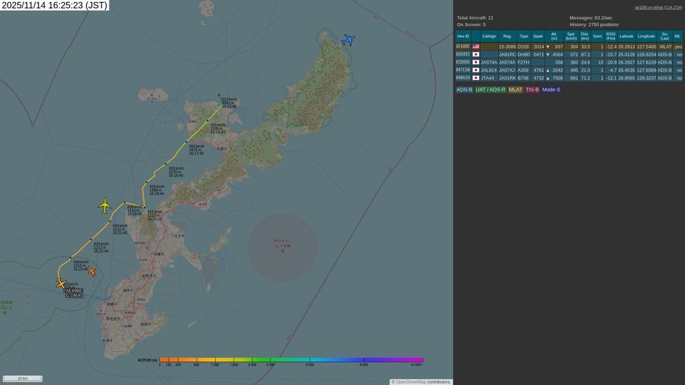Select the 841C68 hex ID cell

[x=462, y=70]
